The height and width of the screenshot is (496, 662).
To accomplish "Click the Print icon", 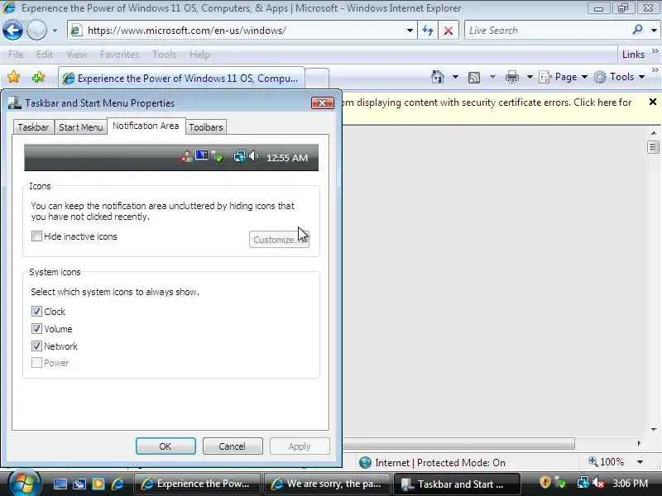I will click(x=512, y=77).
